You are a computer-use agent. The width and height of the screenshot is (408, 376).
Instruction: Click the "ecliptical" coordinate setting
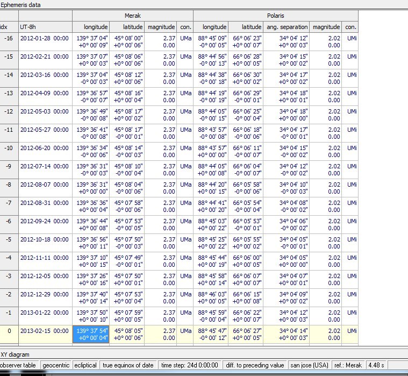coord(85,365)
